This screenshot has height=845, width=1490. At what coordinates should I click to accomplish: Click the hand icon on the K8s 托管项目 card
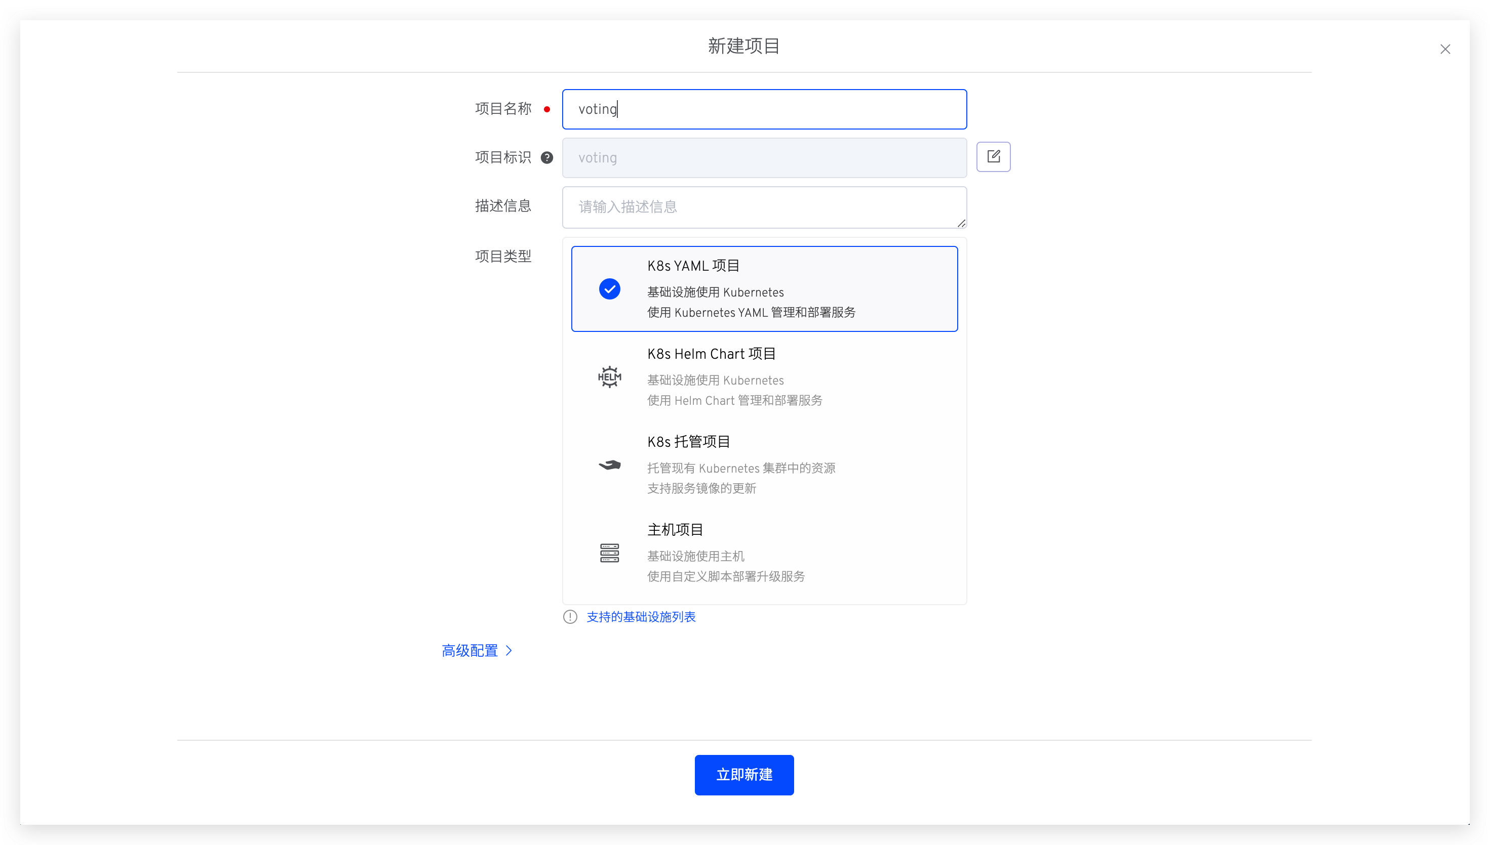tap(609, 464)
